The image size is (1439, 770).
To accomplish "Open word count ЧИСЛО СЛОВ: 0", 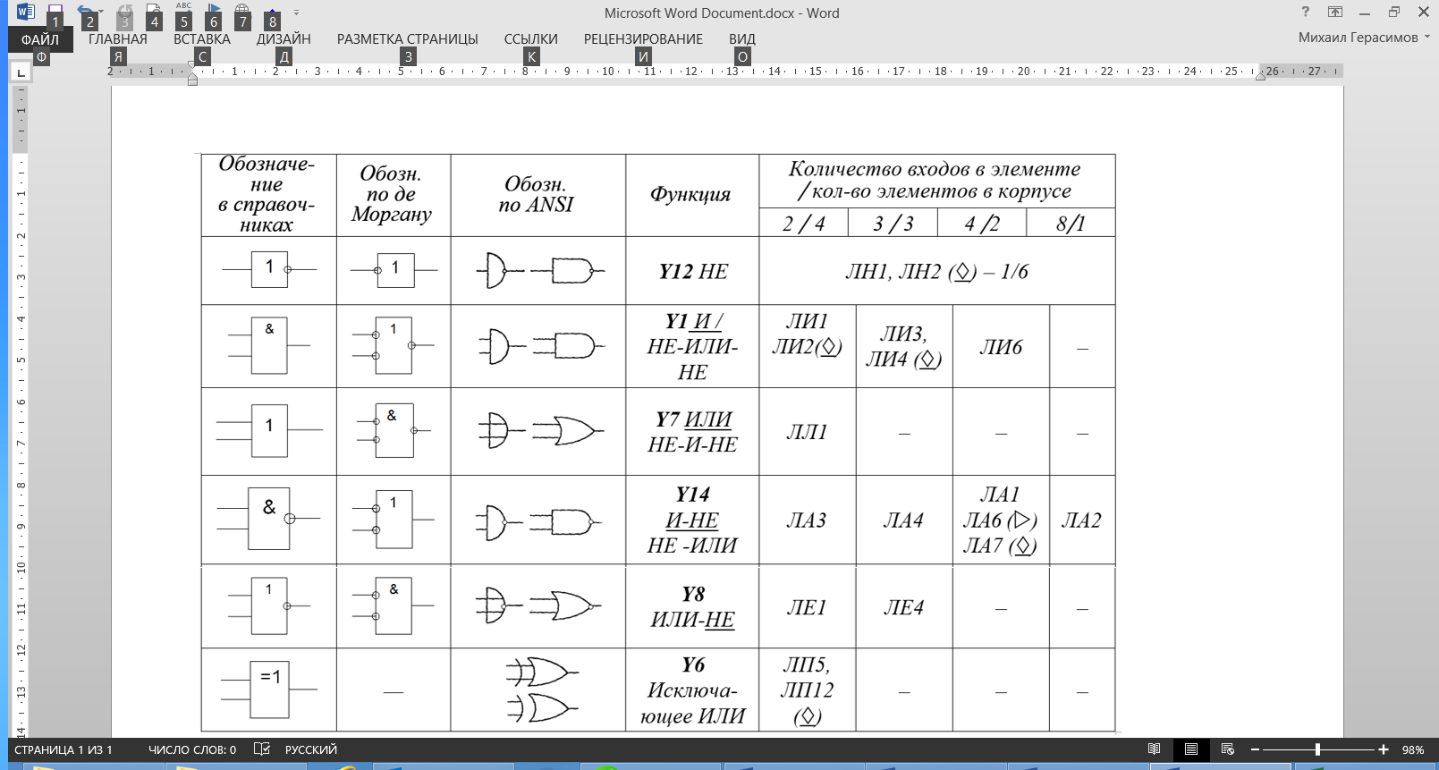I will coord(192,749).
